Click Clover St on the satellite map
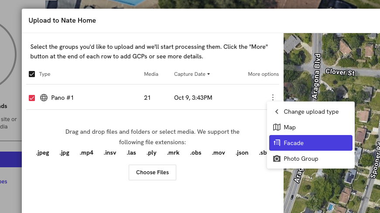Image resolution: width=380 pixels, height=213 pixels. click(340, 71)
